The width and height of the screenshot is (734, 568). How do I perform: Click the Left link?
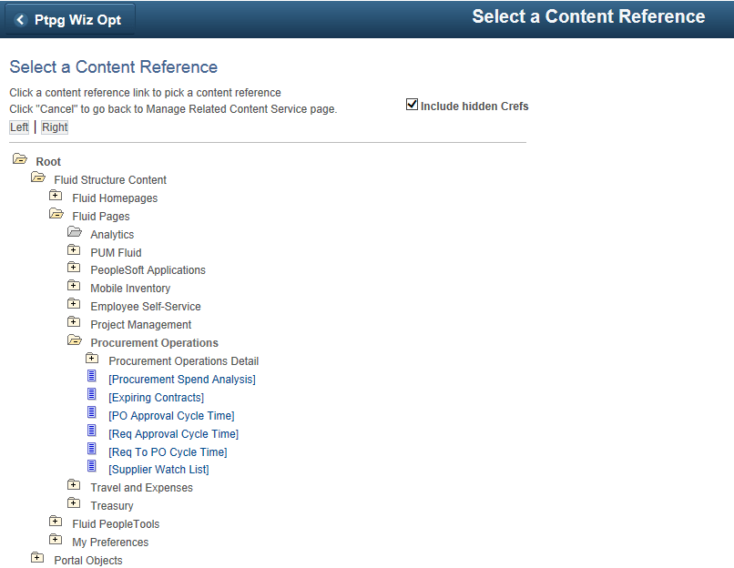coord(18,127)
